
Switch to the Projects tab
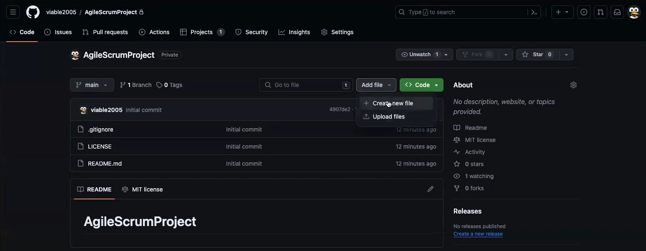[x=202, y=32]
